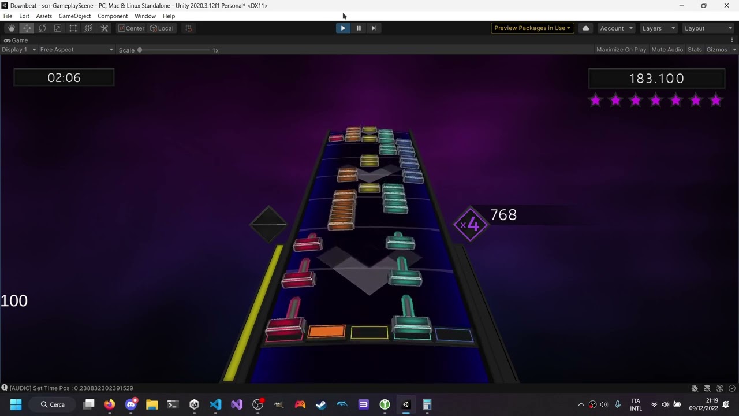Open Visual Studio from taskbar
Image resolution: width=739 pixels, height=416 pixels.
pos(237,404)
